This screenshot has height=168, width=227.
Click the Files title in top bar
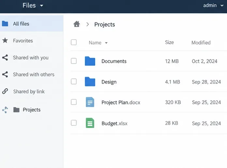point(29,6)
